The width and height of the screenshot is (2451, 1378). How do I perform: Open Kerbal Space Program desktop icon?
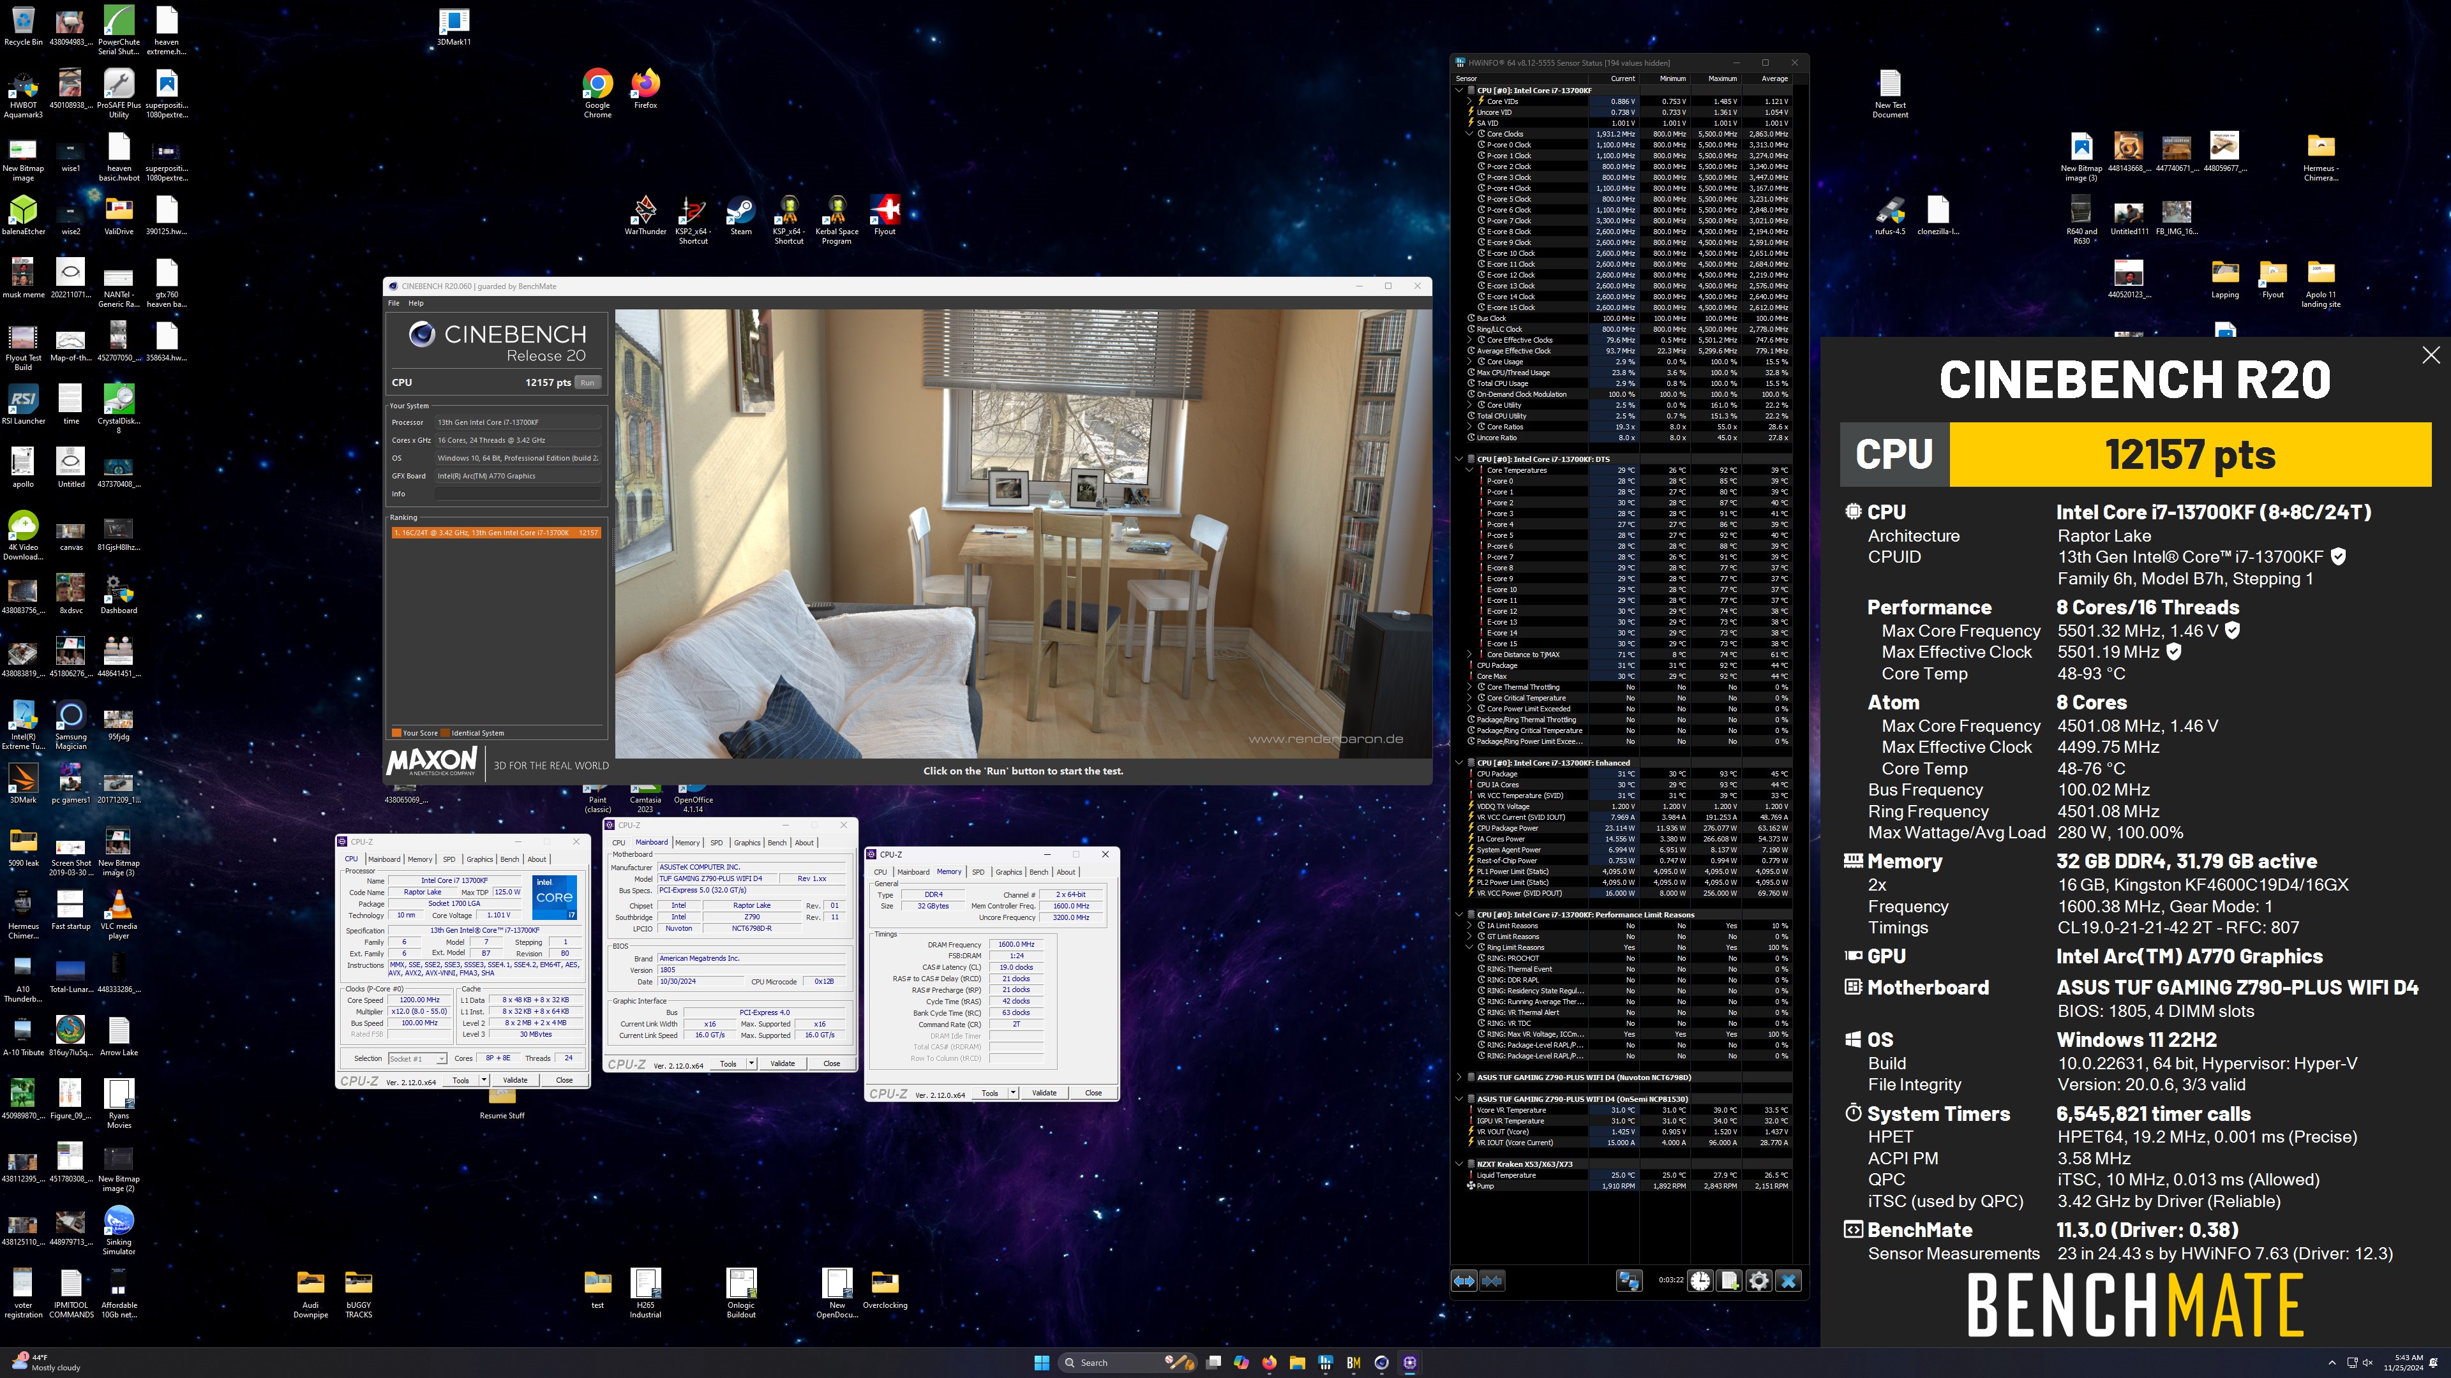836,219
